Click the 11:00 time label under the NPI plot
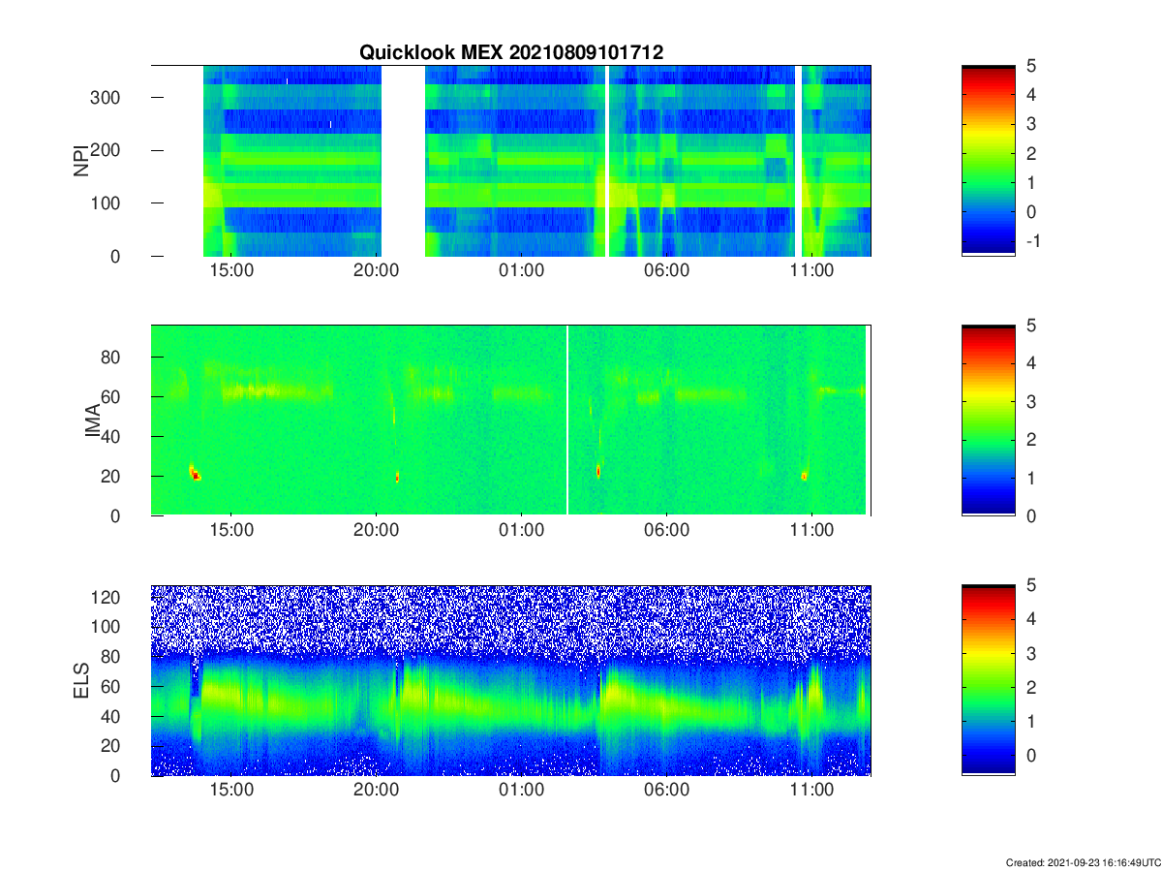The height and width of the screenshot is (872, 1162). (x=812, y=270)
